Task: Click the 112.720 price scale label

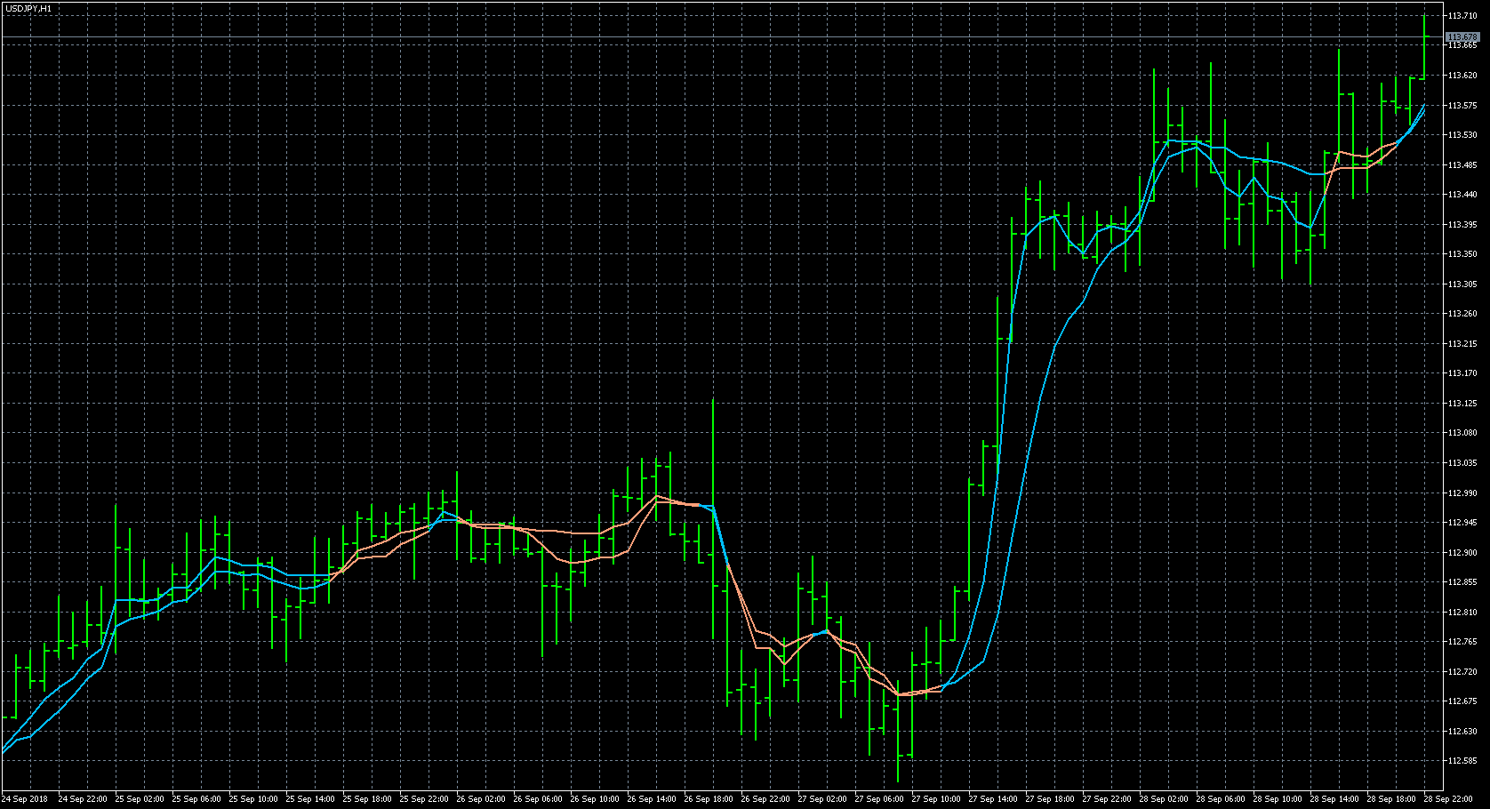Action: tap(1462, 672)
